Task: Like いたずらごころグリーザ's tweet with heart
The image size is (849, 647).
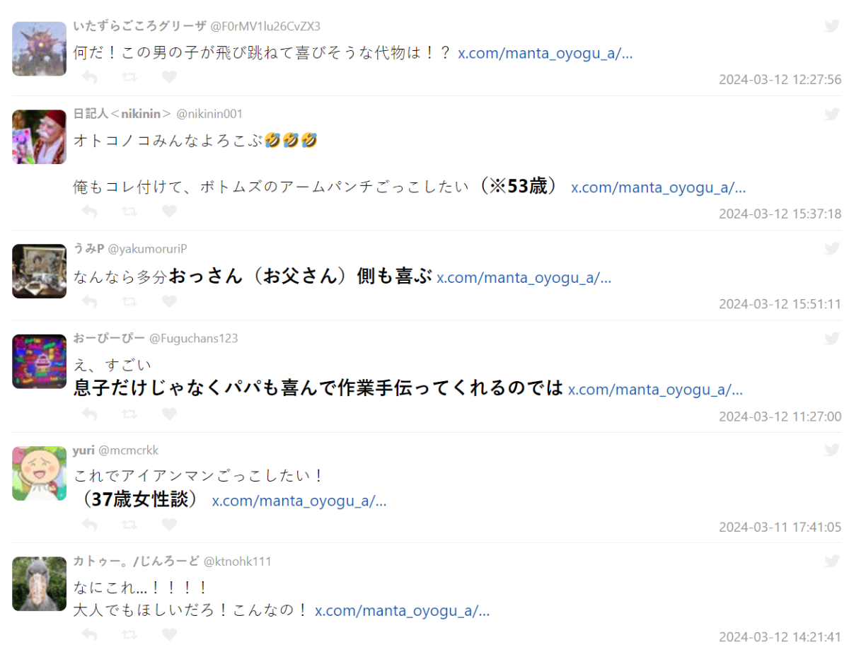Action: click(x=169, y=77)
